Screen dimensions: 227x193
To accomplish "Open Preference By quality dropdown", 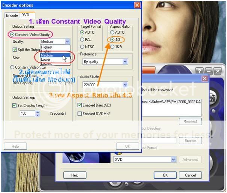I will click(x=105, y=62).
